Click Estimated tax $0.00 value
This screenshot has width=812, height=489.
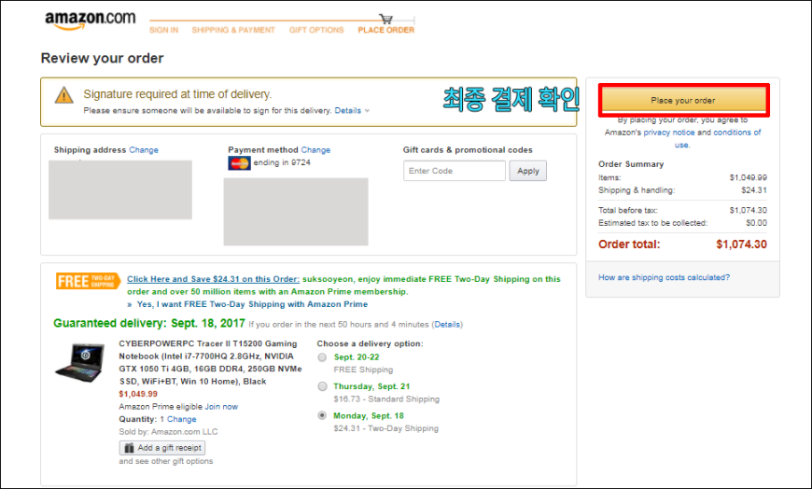pyautogui.click(x=756, y=223)
